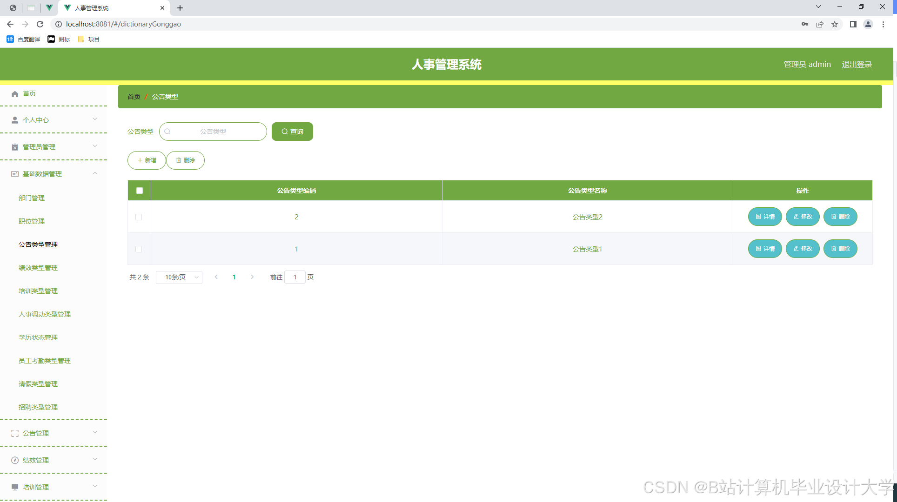Click the 绩效管理 compass icon
Image resolution: width=897 pixels, height=502 pixels.
coord(15,460)
